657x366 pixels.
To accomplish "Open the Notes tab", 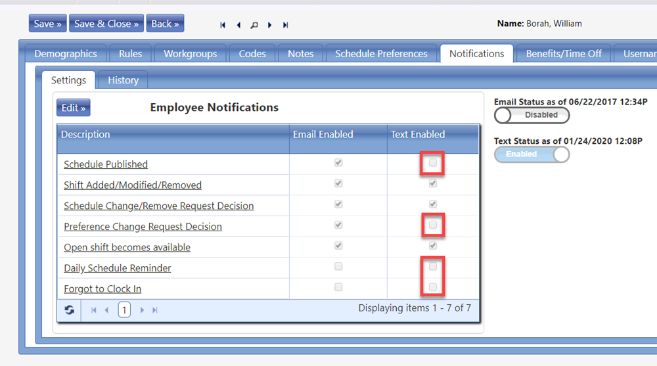I will point(300,54).
